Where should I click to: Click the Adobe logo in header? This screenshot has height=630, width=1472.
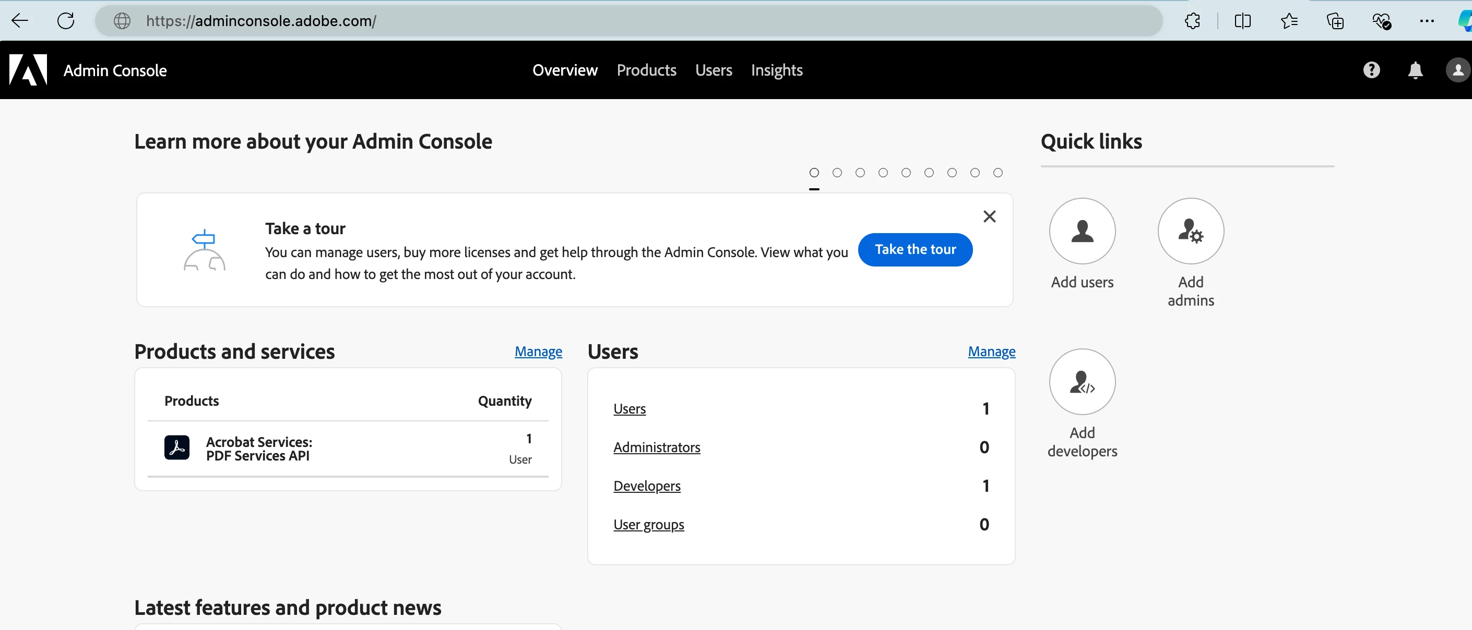(x=28, y=70)
